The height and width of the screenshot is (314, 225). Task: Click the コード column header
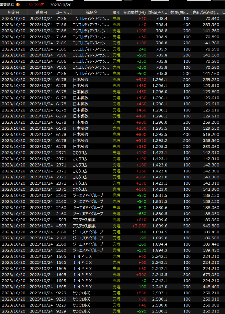(63, 12)
